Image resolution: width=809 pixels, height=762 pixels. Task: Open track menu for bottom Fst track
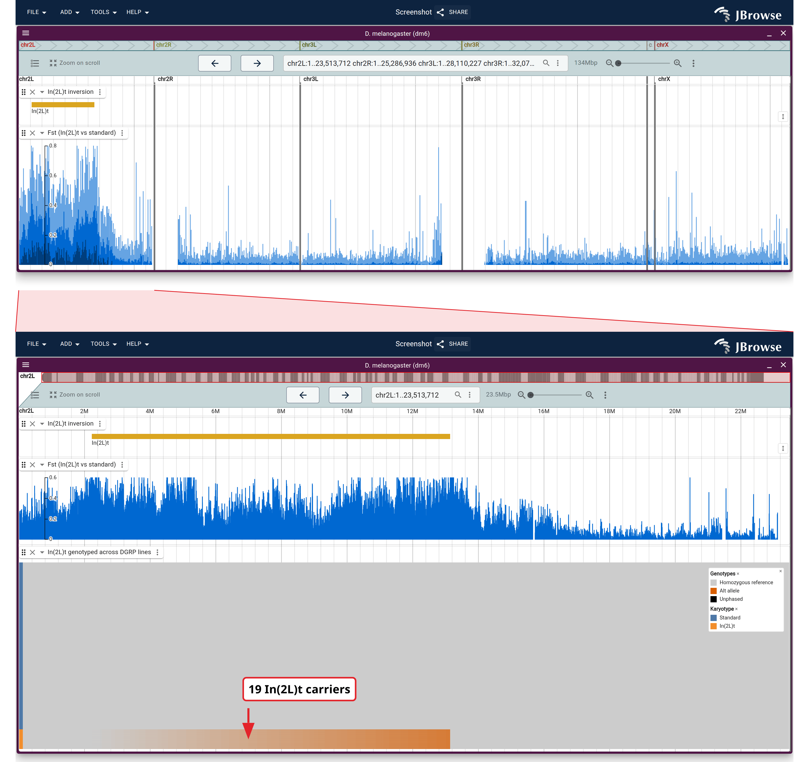[x=122, y=465]
